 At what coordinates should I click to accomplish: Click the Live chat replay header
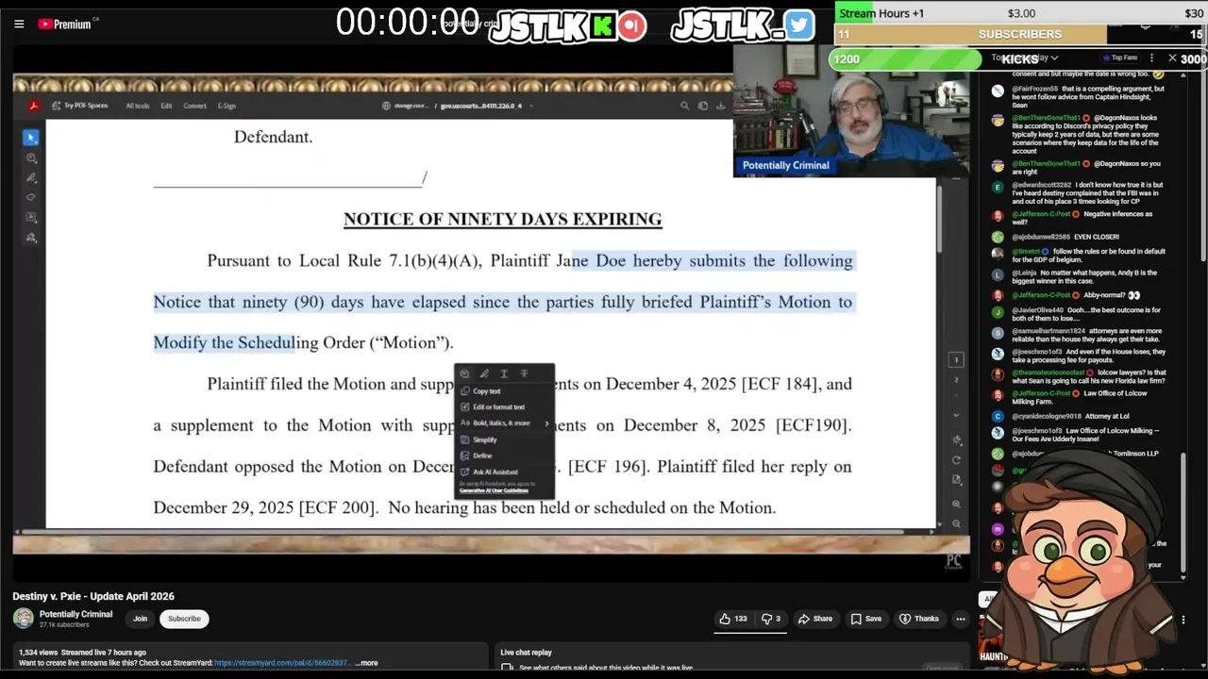pos(526,653)
